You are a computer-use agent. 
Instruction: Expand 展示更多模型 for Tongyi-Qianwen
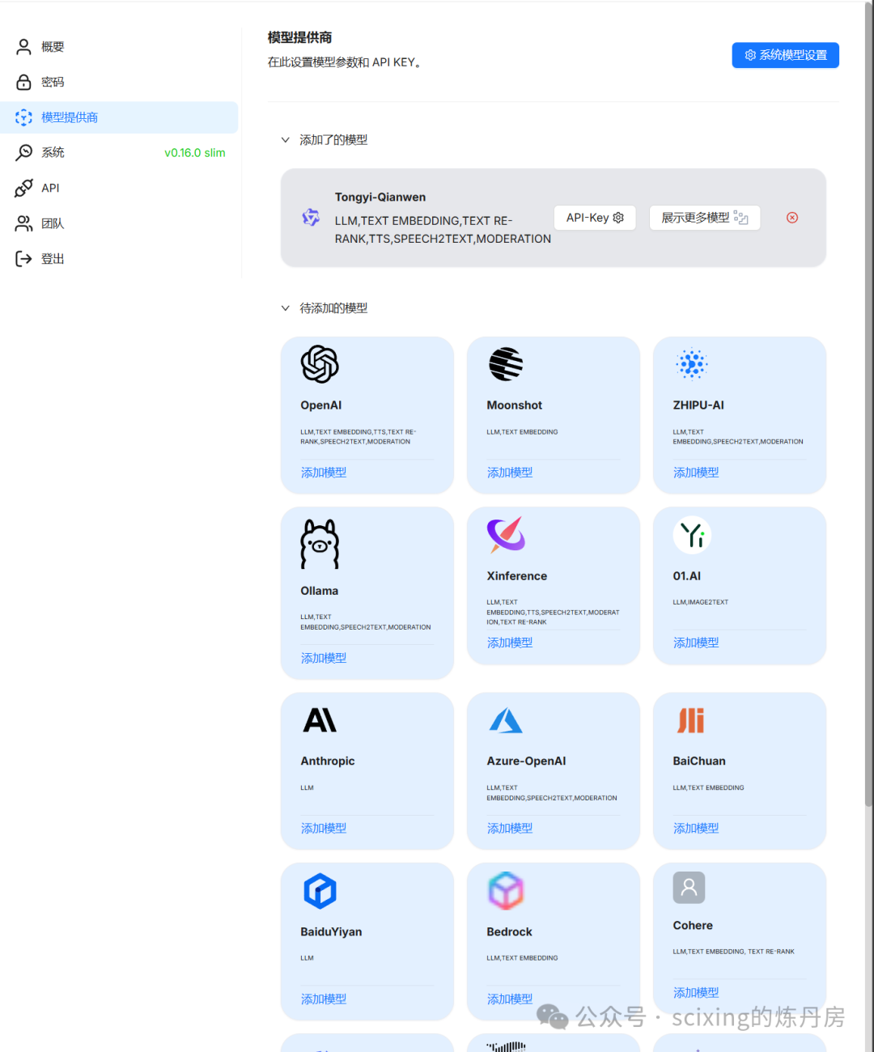[x=705, y=218]
